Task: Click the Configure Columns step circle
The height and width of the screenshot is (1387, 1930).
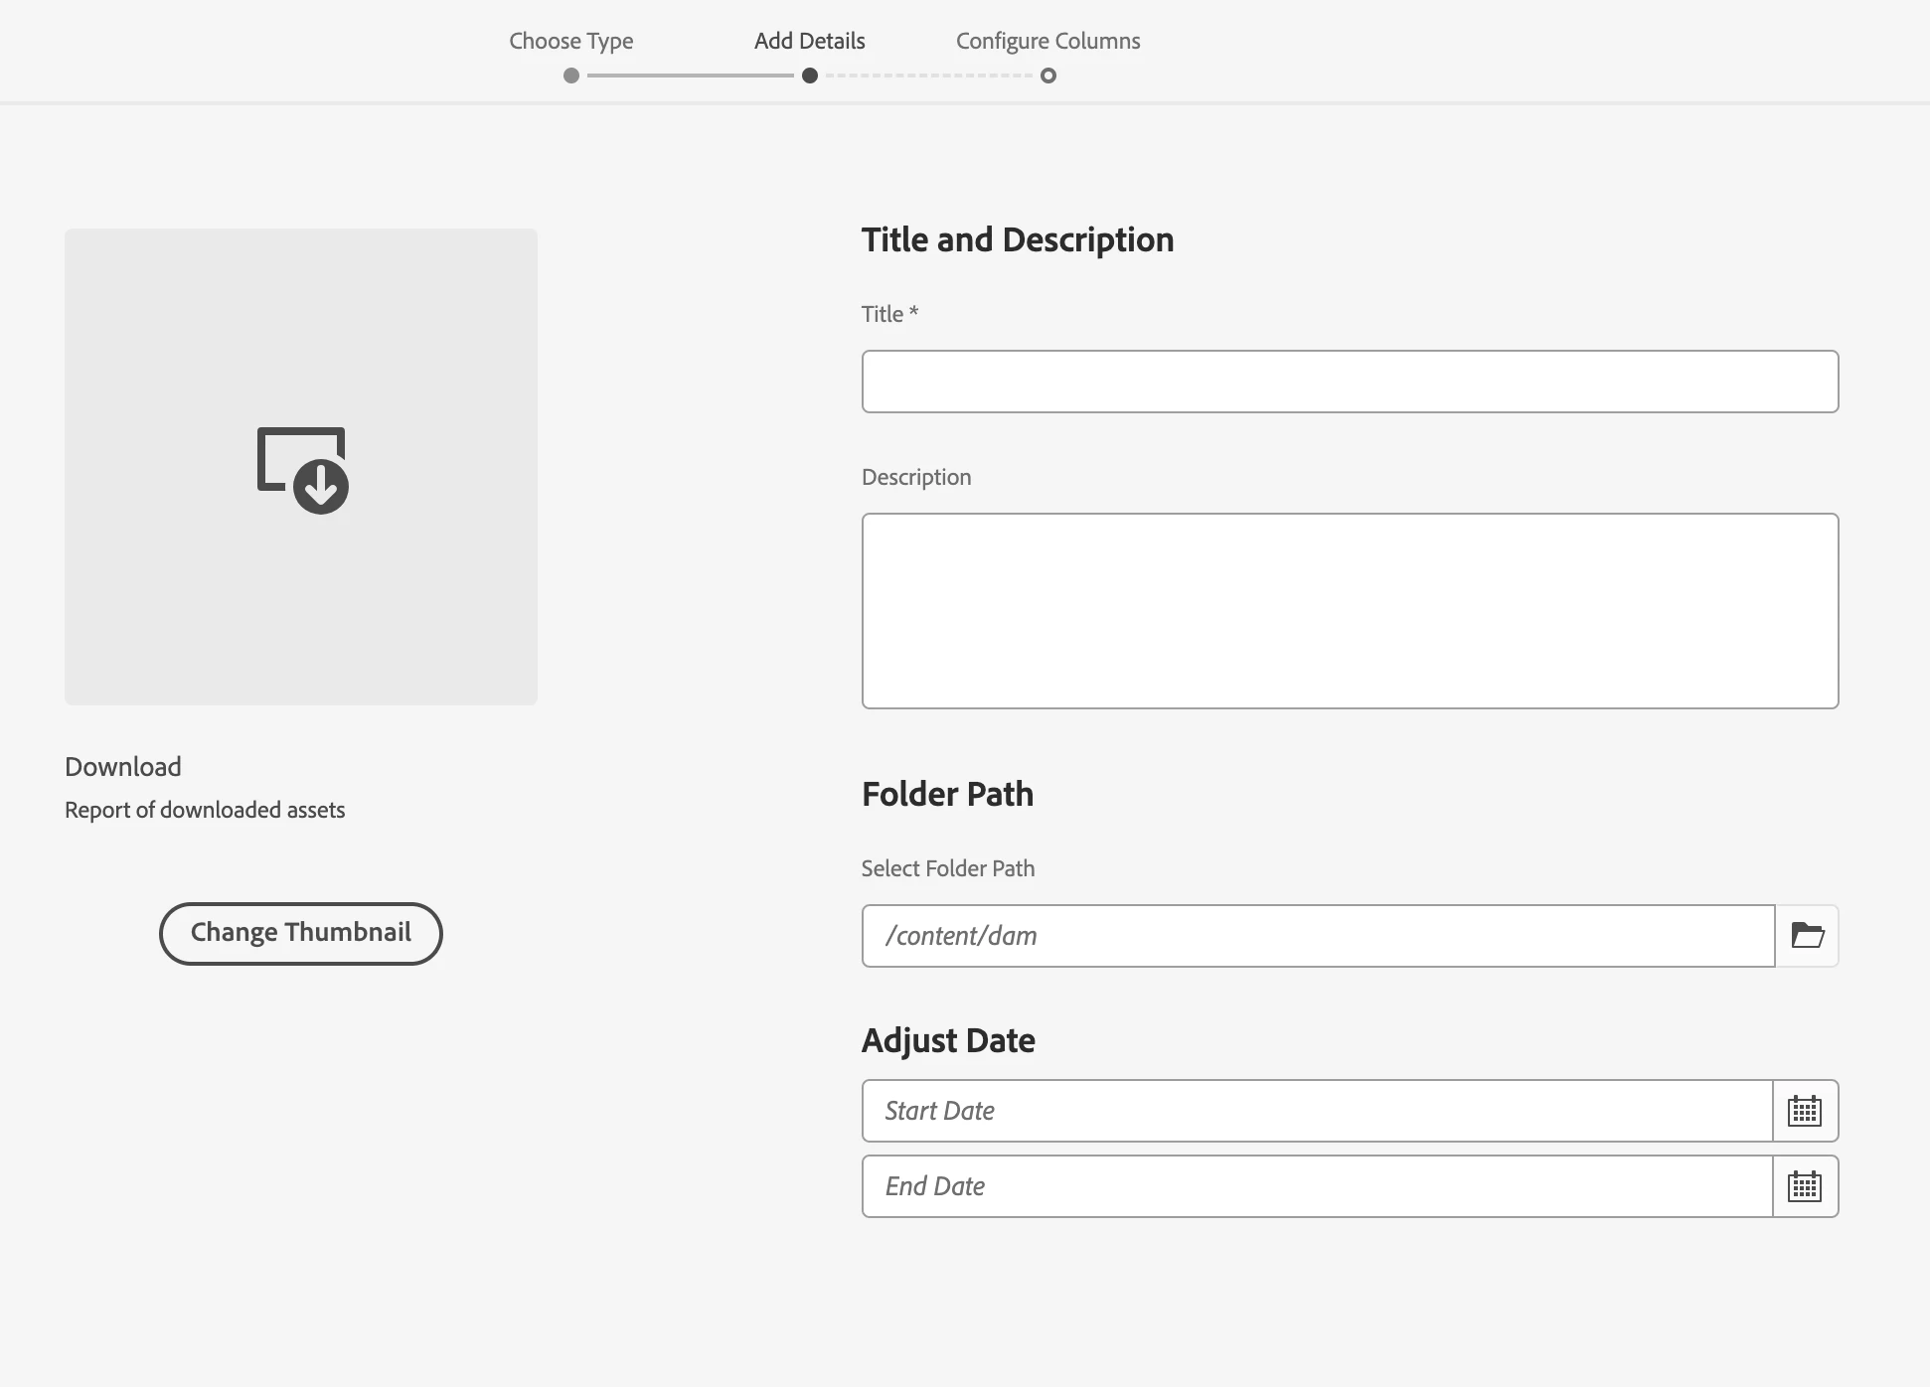Action: click(x=1048, y=76)
